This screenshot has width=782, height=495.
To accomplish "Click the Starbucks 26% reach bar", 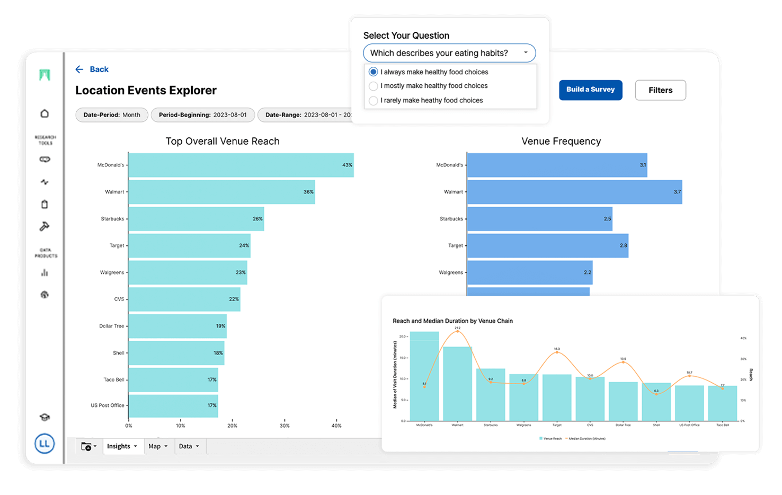I will [197, 219].
